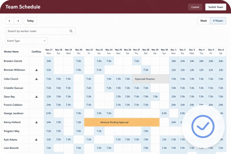Open worker Brandon Garrett
This screenshot has height=154, width=231.
point(13,61)
